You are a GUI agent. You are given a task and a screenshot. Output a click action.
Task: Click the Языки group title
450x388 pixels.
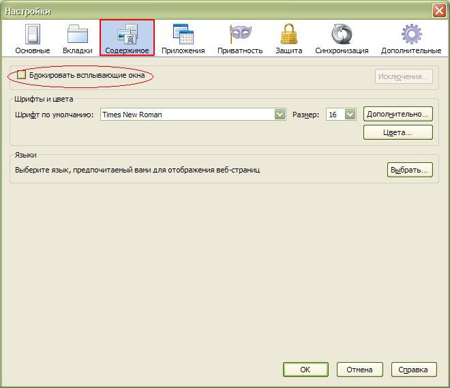pyautogui.click(x=25, y=155)
